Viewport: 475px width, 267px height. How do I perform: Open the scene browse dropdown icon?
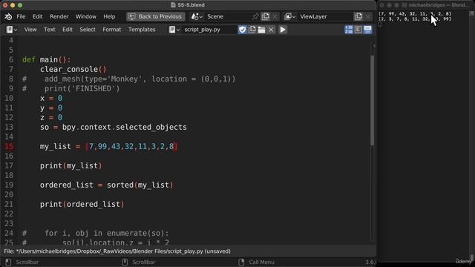(196, 16)
